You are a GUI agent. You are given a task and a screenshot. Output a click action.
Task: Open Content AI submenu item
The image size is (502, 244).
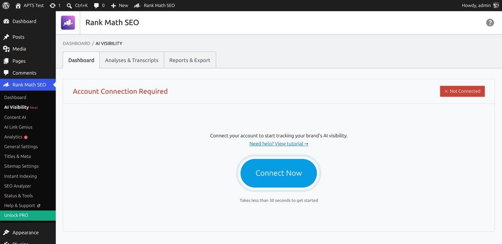tap(15, 117)
